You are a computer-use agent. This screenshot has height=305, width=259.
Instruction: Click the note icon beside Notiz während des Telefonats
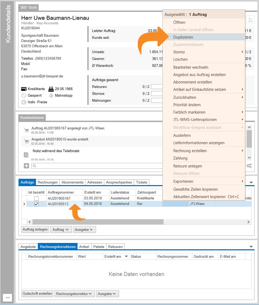tap(26, 155)
